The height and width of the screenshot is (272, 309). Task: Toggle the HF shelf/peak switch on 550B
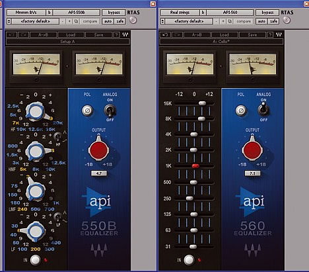click(57, 137)
